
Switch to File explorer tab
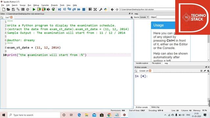pos(156,63)
